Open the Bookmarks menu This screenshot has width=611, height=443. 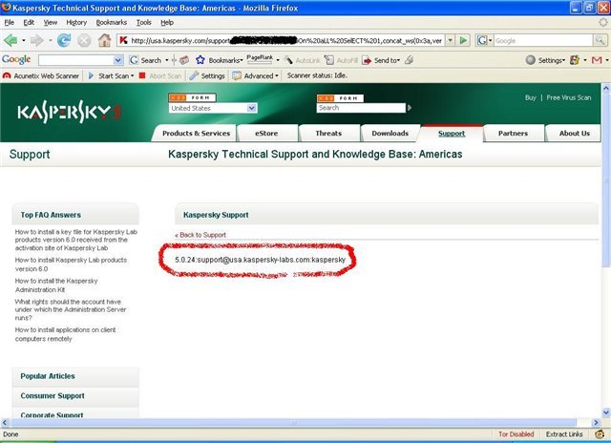(112, 21)
